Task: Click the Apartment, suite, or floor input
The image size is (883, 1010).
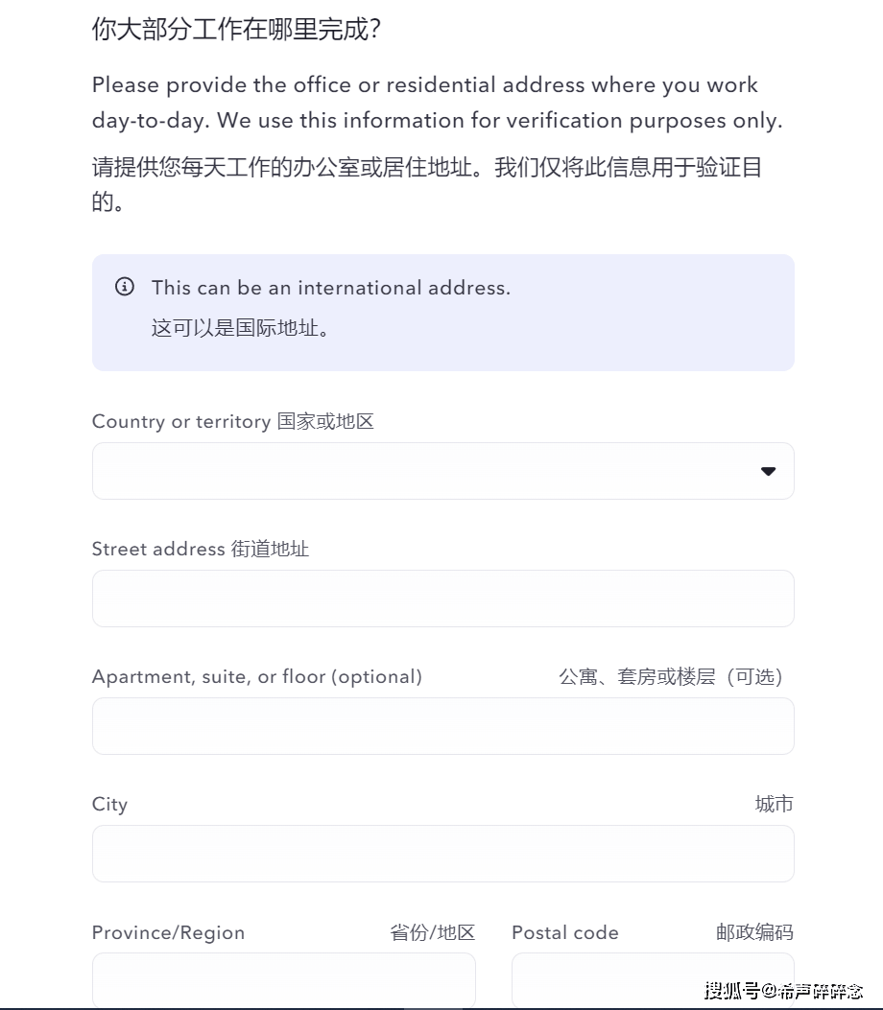Action: pos(442,726)
